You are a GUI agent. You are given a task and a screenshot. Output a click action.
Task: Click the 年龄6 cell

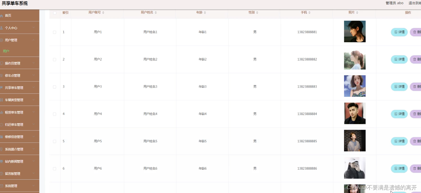point(203,168)
